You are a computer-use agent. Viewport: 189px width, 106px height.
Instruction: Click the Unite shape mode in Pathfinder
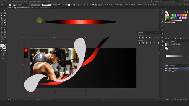point(139,38)
